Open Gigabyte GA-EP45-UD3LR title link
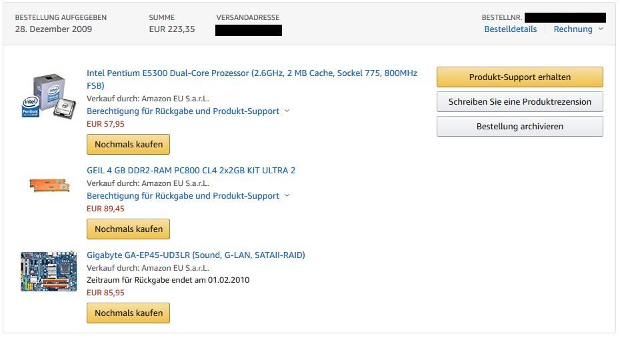Image resolution: width=620 pixels, height=338 pixels. click(x=195, y=255)
